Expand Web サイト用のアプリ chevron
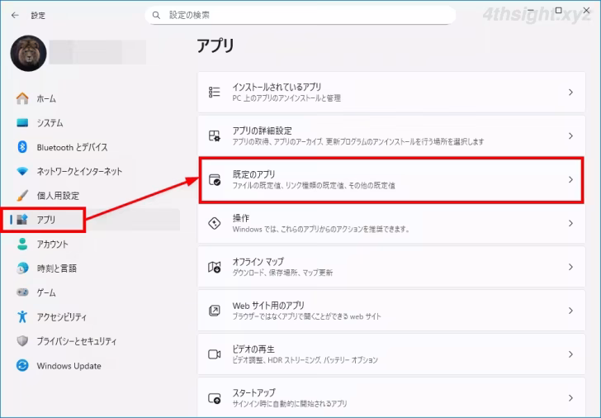The height and width of the screenshot is (418, 601). point(570,311)
